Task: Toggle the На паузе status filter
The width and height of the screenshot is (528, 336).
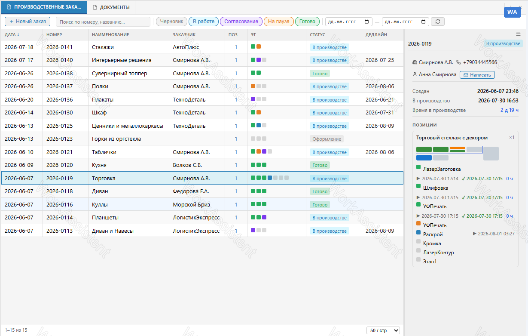Action: 279,22
